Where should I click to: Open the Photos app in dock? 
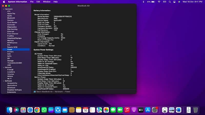106,110
